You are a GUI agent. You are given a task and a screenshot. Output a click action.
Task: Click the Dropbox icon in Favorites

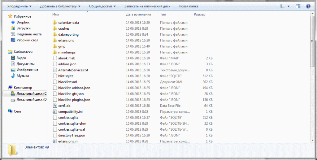pyautogui.click(x=13, y=23)
